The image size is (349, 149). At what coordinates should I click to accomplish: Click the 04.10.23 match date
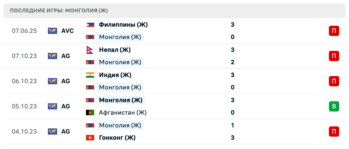pos(24,132)
